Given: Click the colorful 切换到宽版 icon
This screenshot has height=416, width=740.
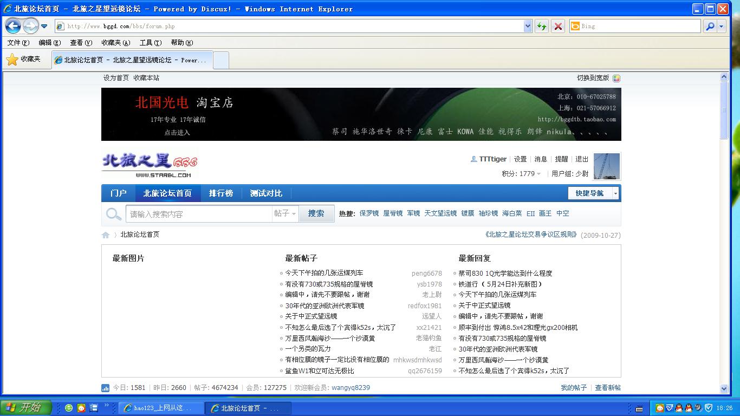Looking at the screenshot, I should [x=616, y=78].
